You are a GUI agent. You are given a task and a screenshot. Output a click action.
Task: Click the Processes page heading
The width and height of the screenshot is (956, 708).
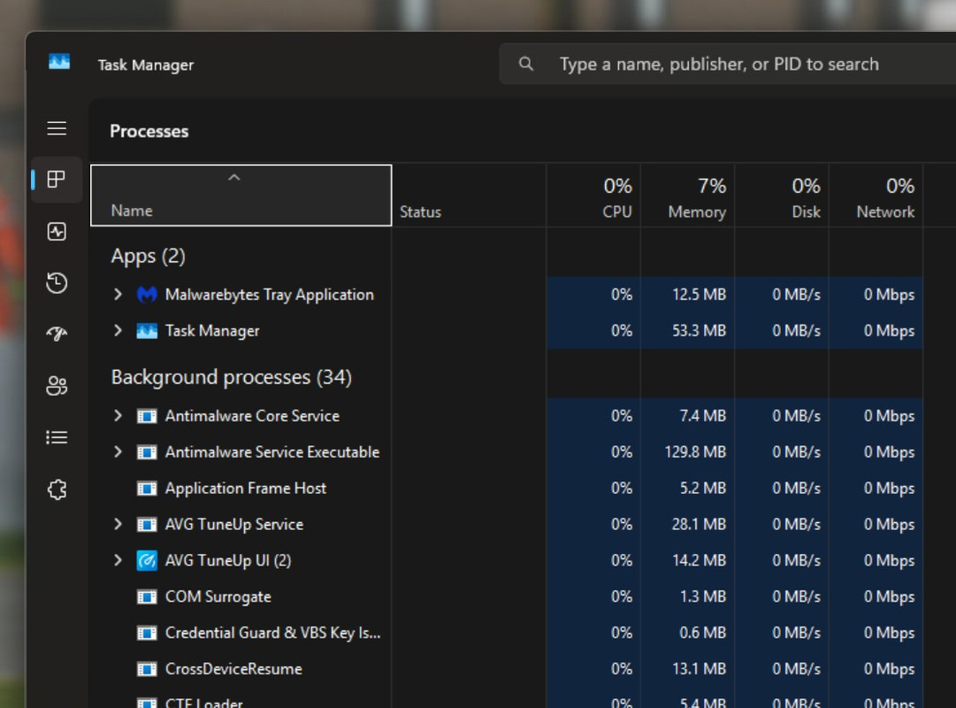(149, 131)
